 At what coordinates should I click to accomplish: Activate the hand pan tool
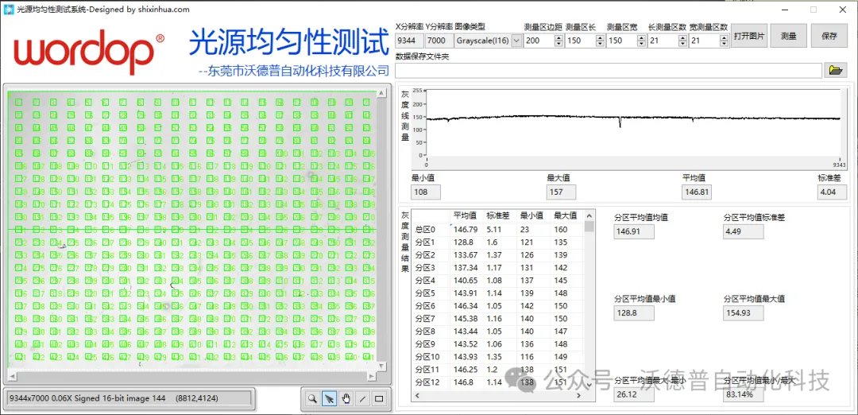[x=346, y=398]
